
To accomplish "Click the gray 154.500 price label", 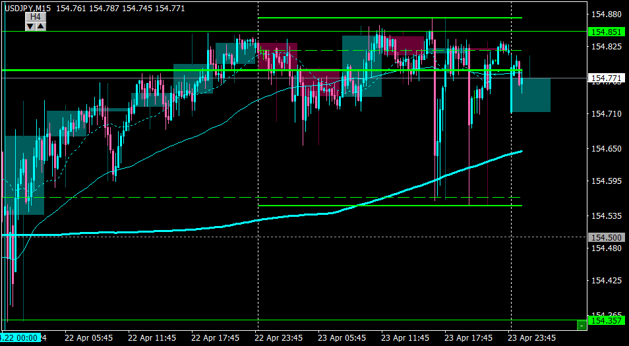I will [x=606, y=237].
